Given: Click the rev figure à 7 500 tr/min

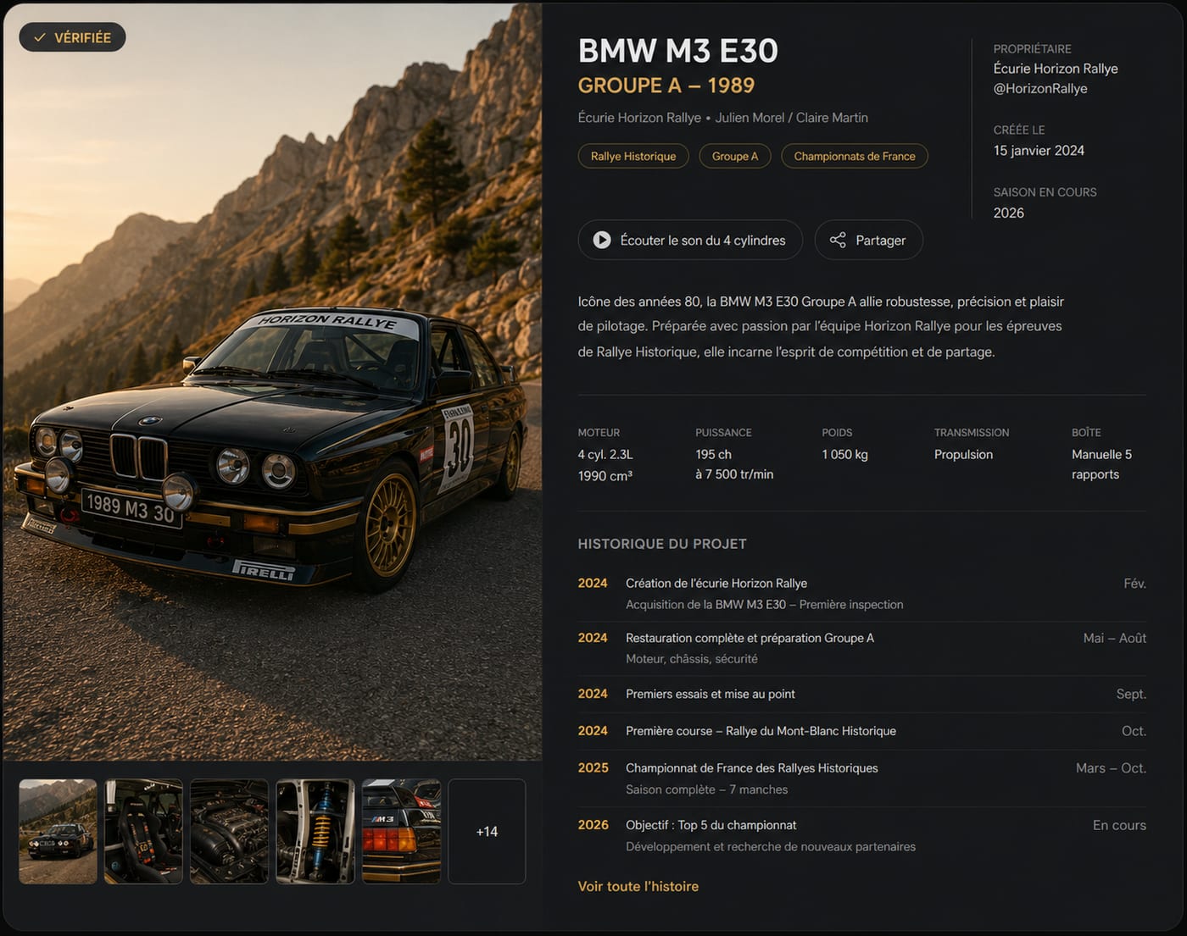Looking at the screenshot, I should (x=734, y=474).
